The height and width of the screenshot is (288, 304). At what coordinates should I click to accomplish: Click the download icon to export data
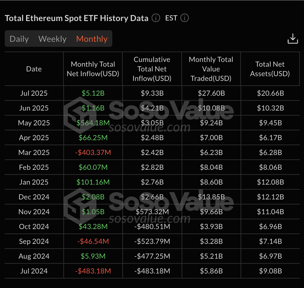coord(293,39)
